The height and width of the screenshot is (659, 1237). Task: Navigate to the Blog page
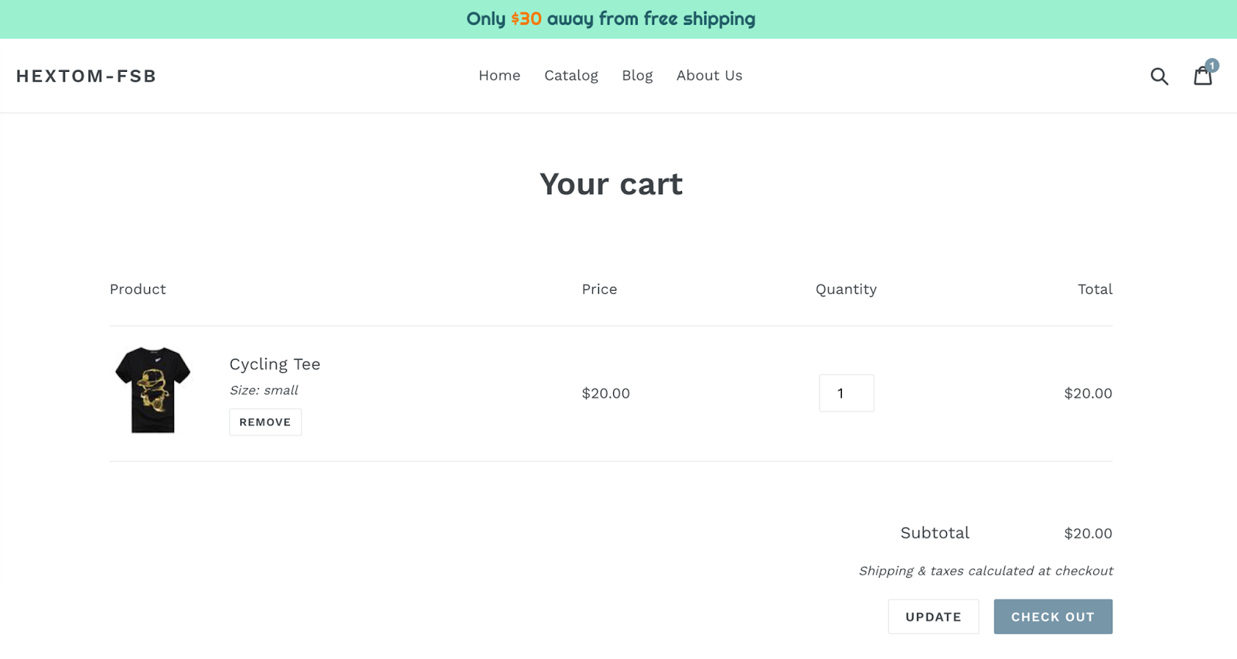tap(637, 76)
